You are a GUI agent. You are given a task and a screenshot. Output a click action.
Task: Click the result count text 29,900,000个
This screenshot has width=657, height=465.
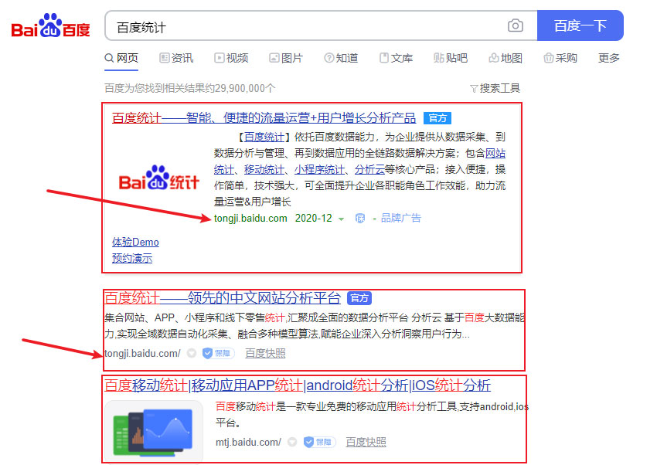pyautogui.click(x=246, y=88)
